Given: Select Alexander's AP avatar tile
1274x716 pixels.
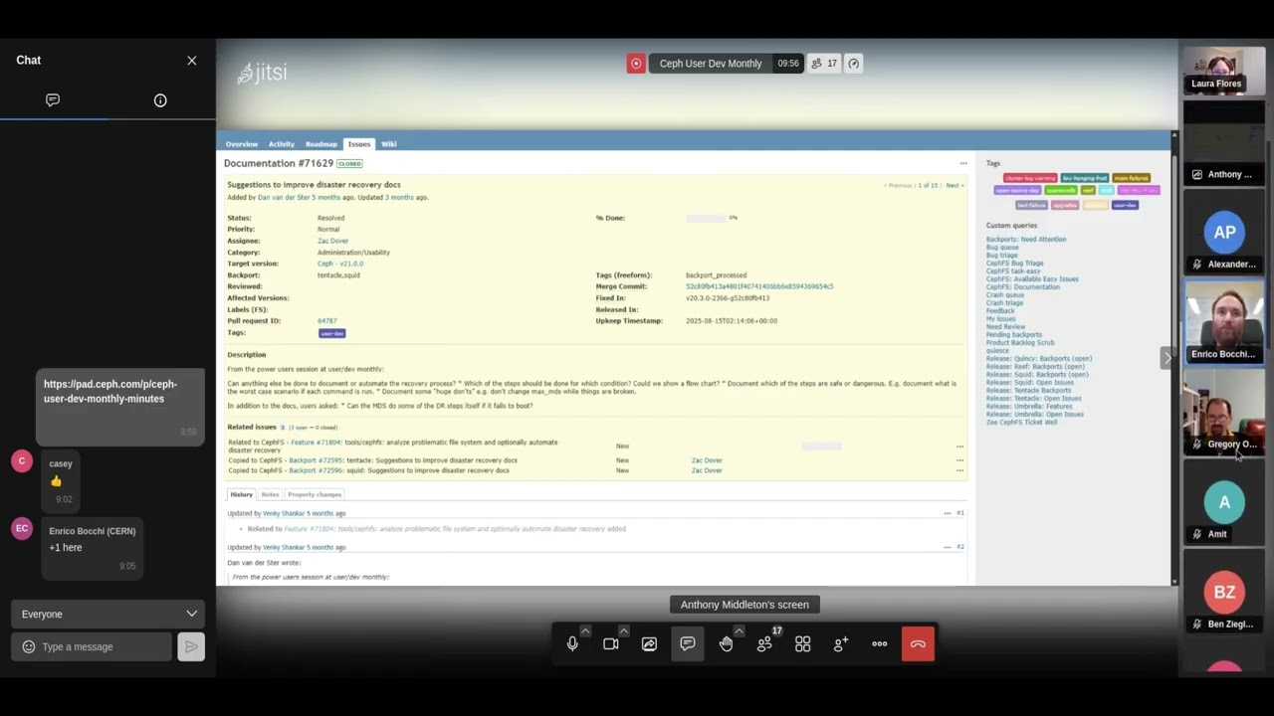Looking at the screenshot, I should tap(1224, 232).
